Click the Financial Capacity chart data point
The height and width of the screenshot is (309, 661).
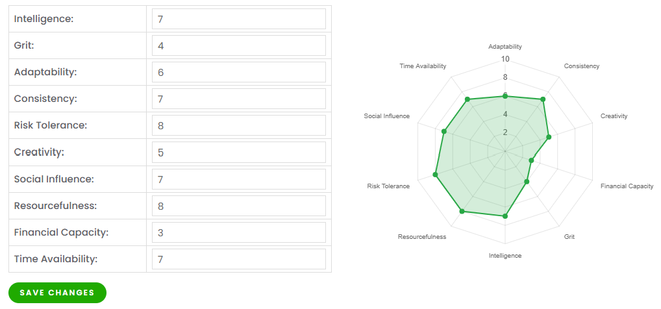click(531, 160)
